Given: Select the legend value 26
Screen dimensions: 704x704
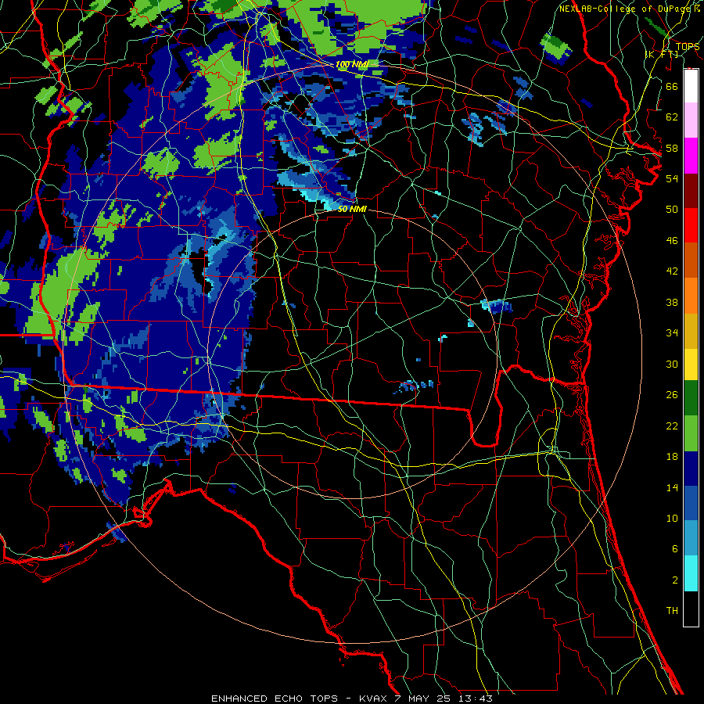Looking at the screenshot, I should point(672,395).
